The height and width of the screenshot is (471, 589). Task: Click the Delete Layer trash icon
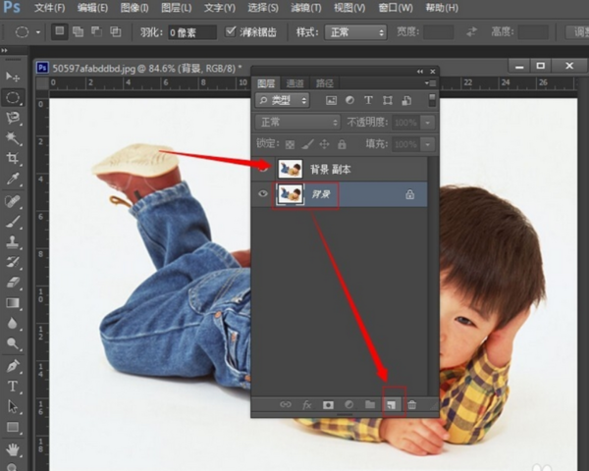412,403
